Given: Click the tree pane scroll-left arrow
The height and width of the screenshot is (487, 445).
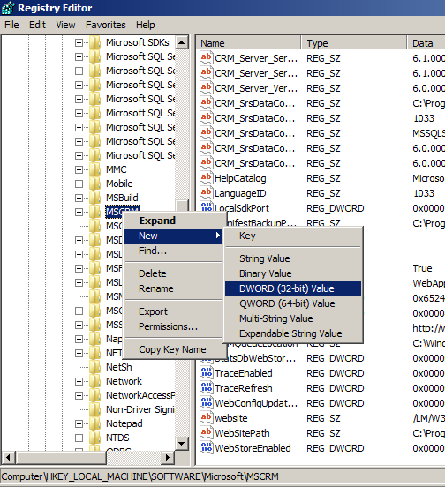Looking at the screenshot, I should [8, 457].
